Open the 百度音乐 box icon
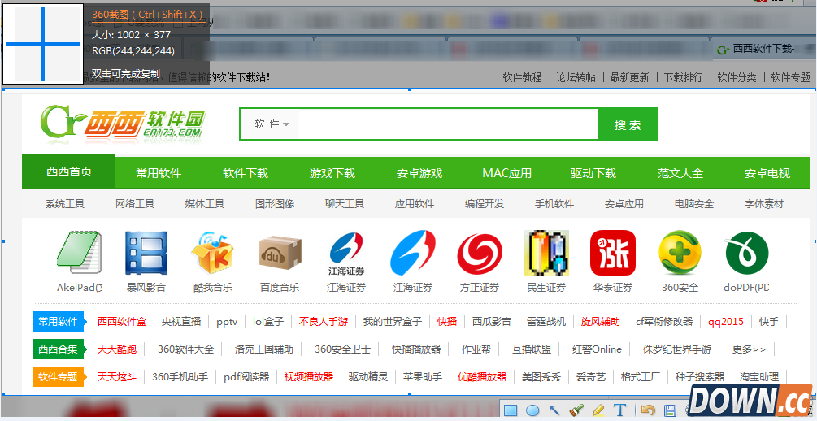817x421 pixels. [x=280, y=254]
